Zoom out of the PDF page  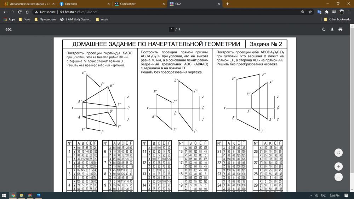pos(338,177)
